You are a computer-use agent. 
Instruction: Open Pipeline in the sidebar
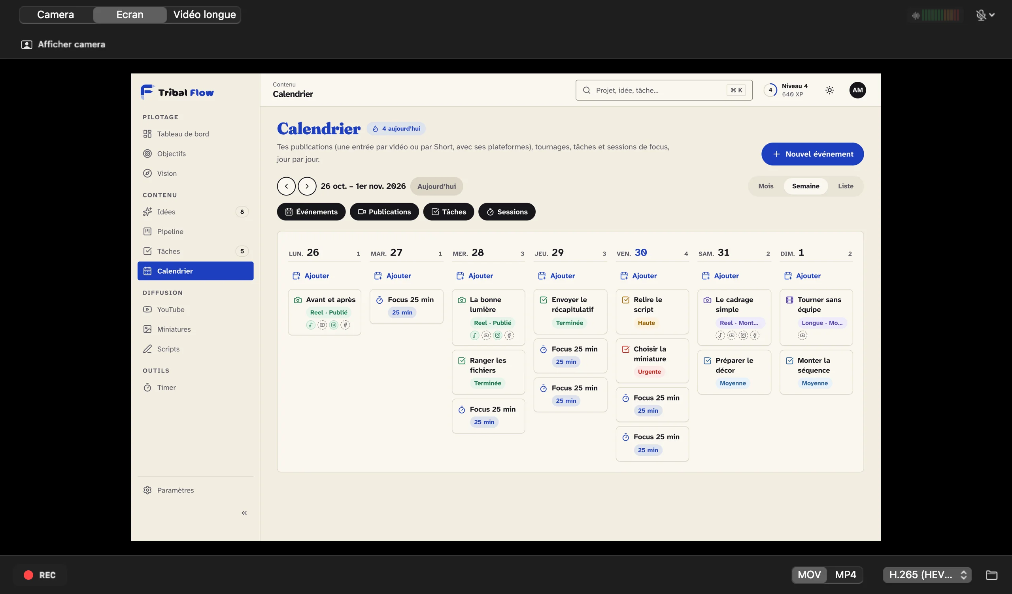tap(195, 231)
